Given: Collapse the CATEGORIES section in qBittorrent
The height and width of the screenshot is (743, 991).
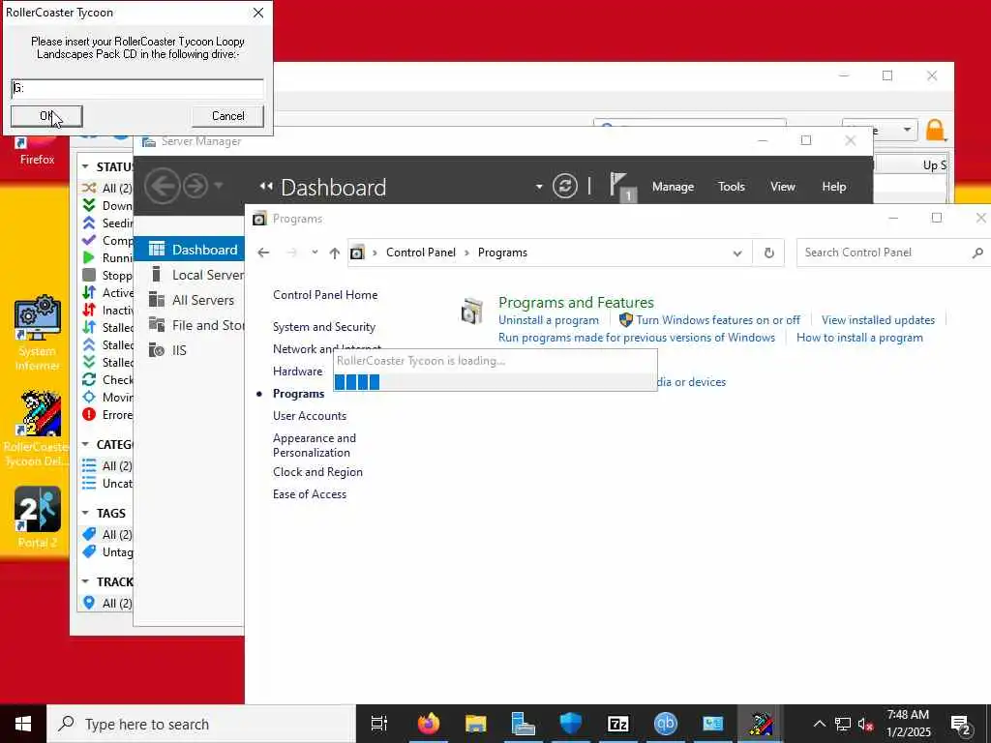Looking at the screenshot, I should point(85,445).
